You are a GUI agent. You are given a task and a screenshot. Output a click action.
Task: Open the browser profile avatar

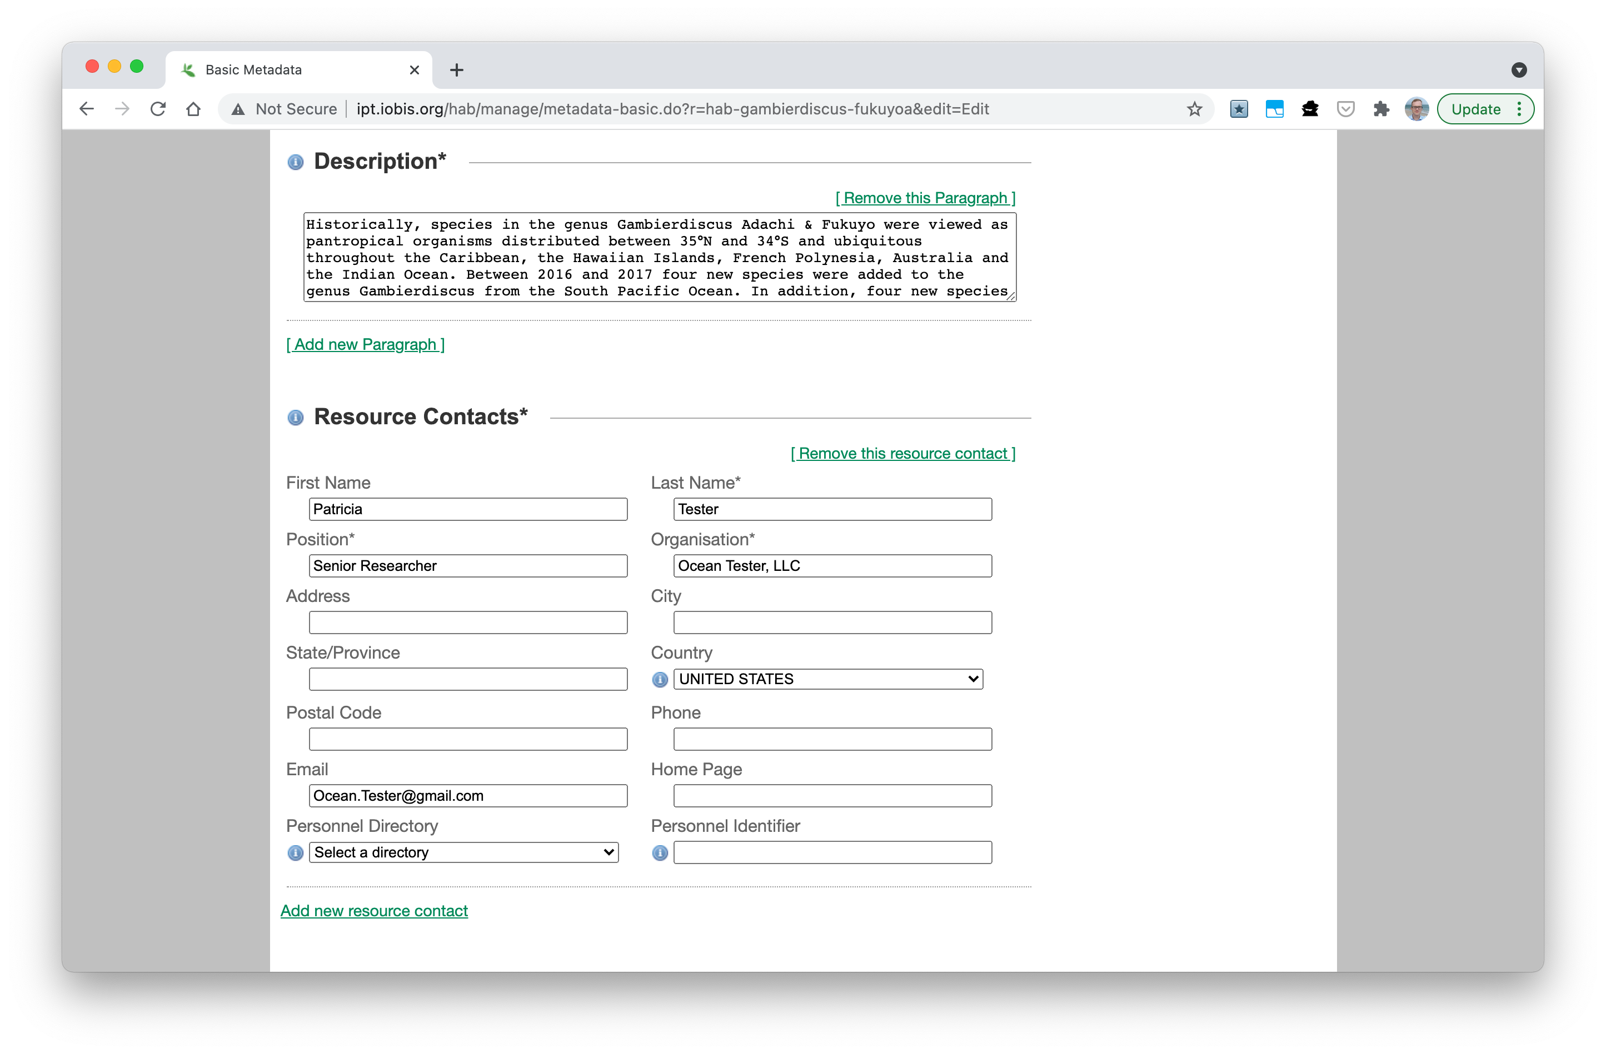[x=1417, y=109]
